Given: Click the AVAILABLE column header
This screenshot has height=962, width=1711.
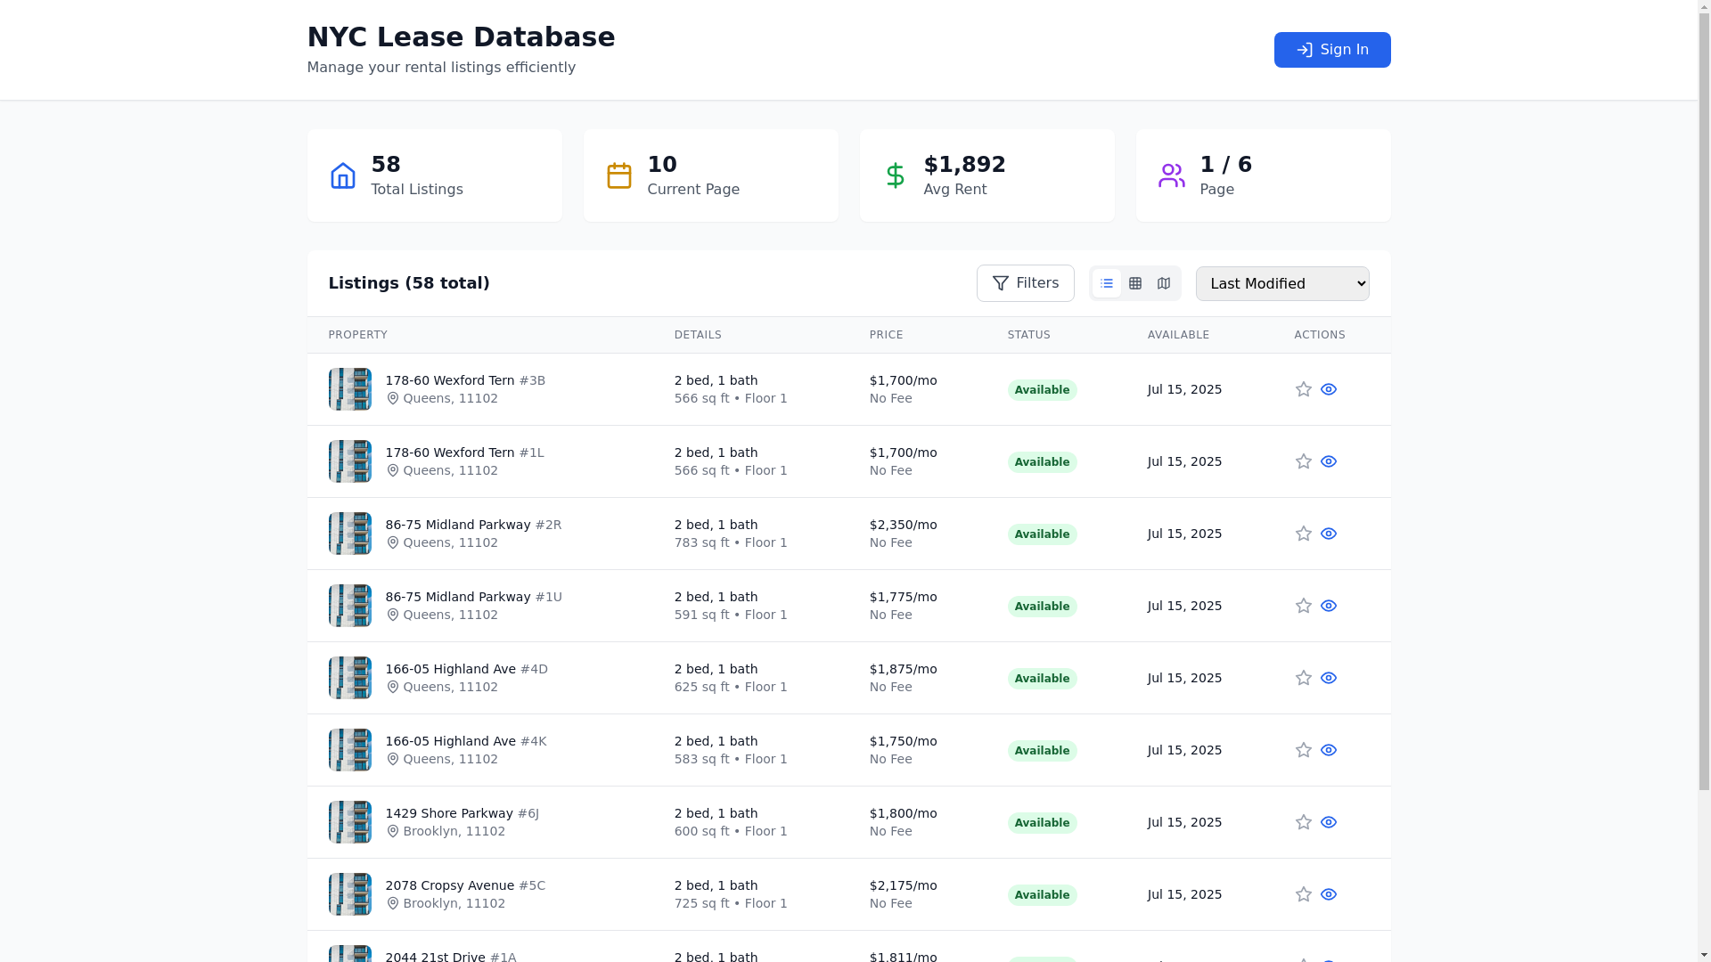Looking at the screenshot, I should click(x=1178, y=335).
